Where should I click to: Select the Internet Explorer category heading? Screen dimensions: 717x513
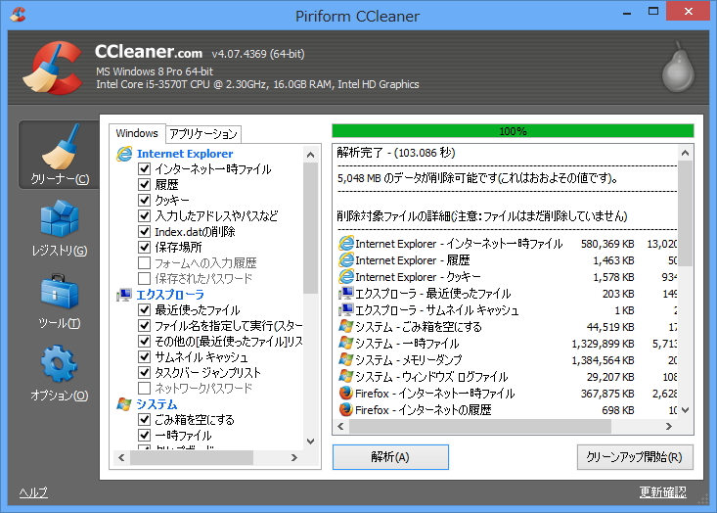pyautogui.click(x=185, y=154)
